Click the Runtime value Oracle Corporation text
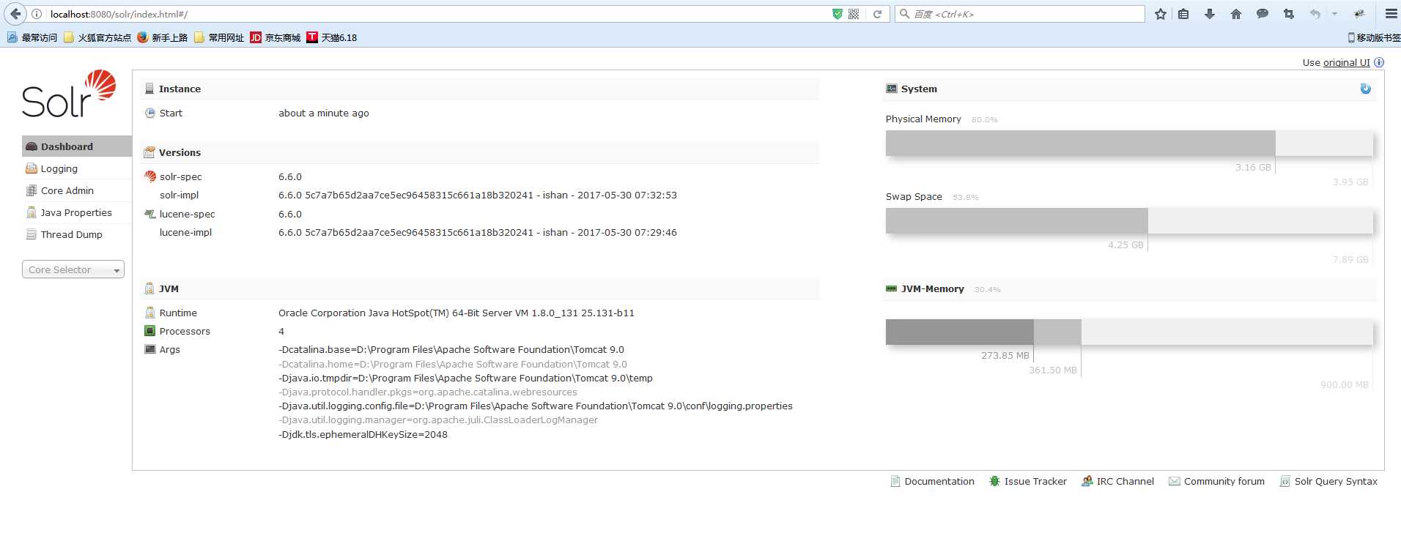This screenshot has height=533, width=1401. [x=456, y=313]
